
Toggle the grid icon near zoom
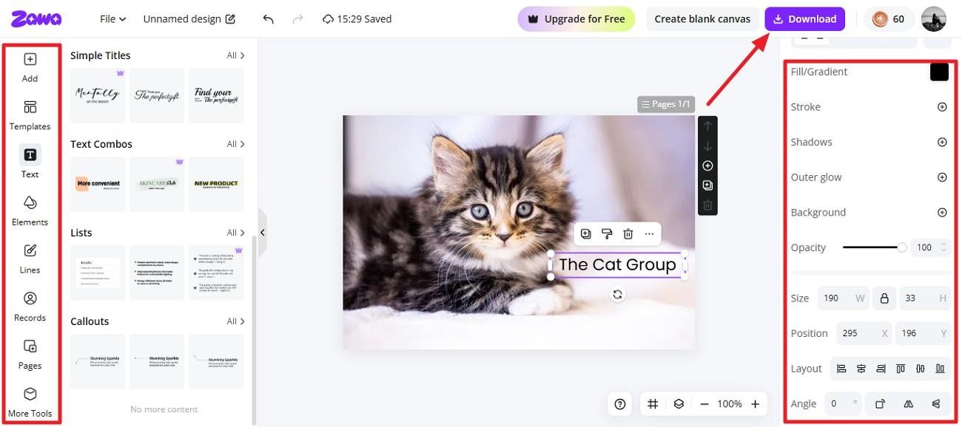pyautogui.click(x=653, y=404)
